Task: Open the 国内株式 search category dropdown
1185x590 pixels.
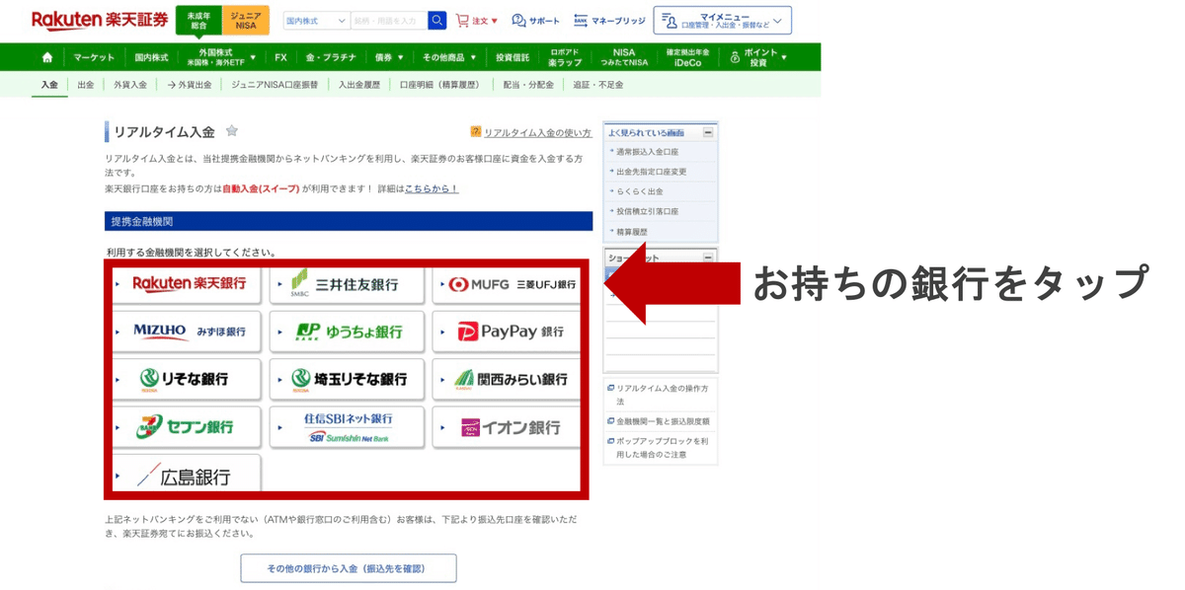Action: pyautogui.click(x=316, y=20)
